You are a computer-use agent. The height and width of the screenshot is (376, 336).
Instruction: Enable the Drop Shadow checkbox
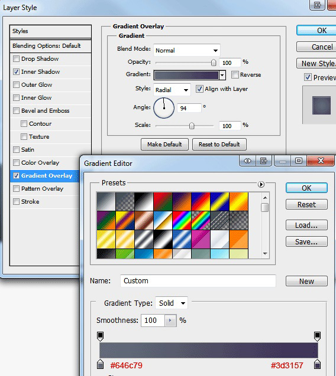tap(16, 59)
